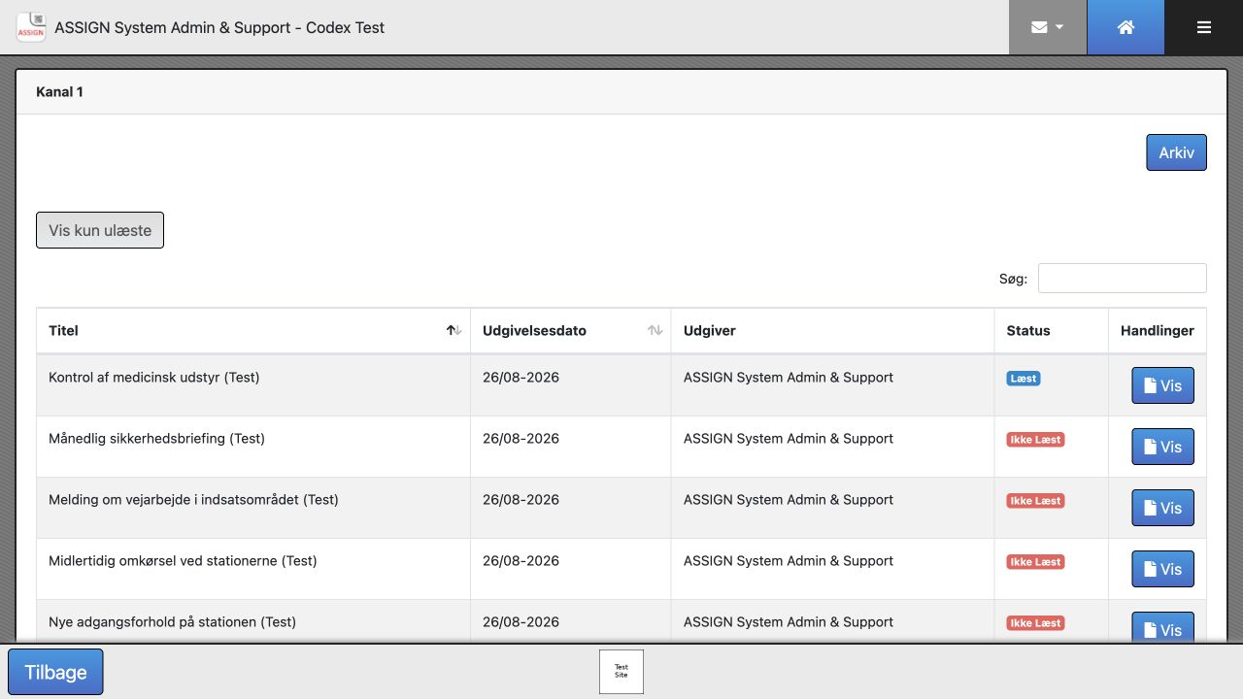Go back with Tilbage button

(x=55, y=672)
